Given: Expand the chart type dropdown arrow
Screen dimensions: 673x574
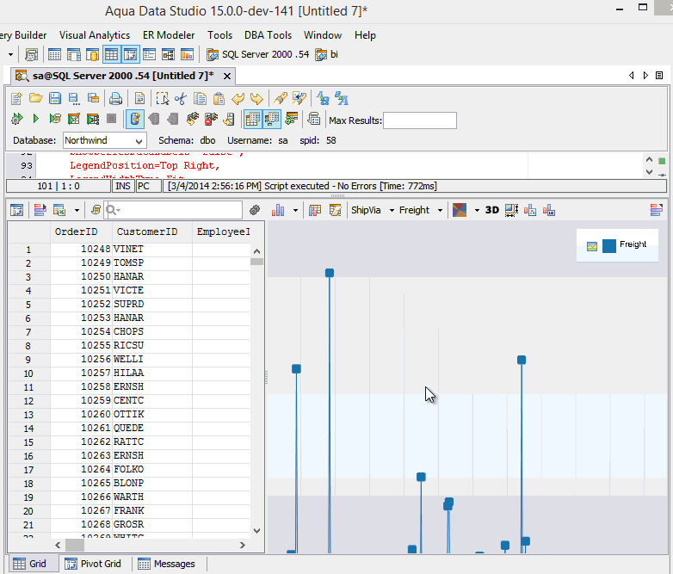Looking at the screenshot, I should [x=295, y=210].
